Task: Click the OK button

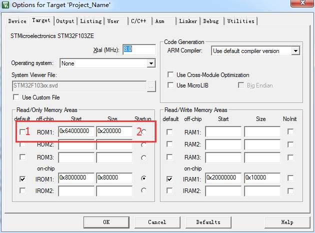Action: point(106,222)
